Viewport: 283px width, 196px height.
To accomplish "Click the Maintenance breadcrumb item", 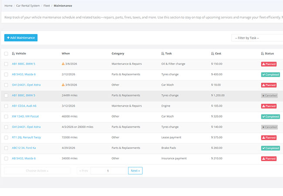I will click(63, 6).
